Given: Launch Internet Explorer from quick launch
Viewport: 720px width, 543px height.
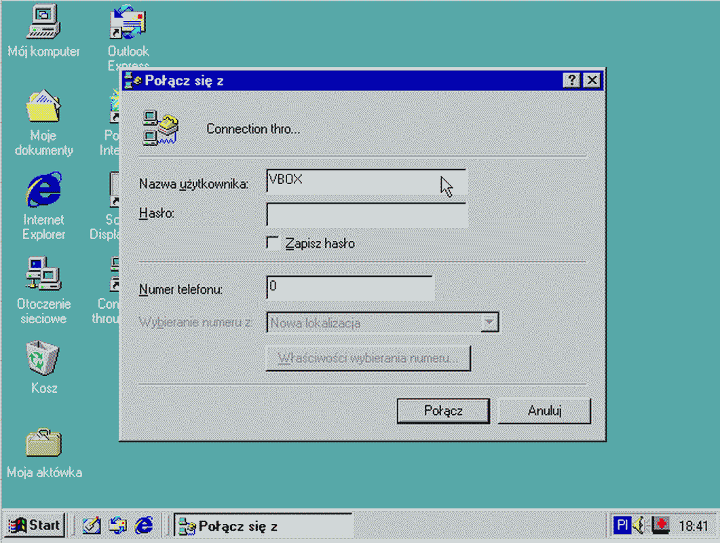Looking at the screenshot, I should [144, 525].
